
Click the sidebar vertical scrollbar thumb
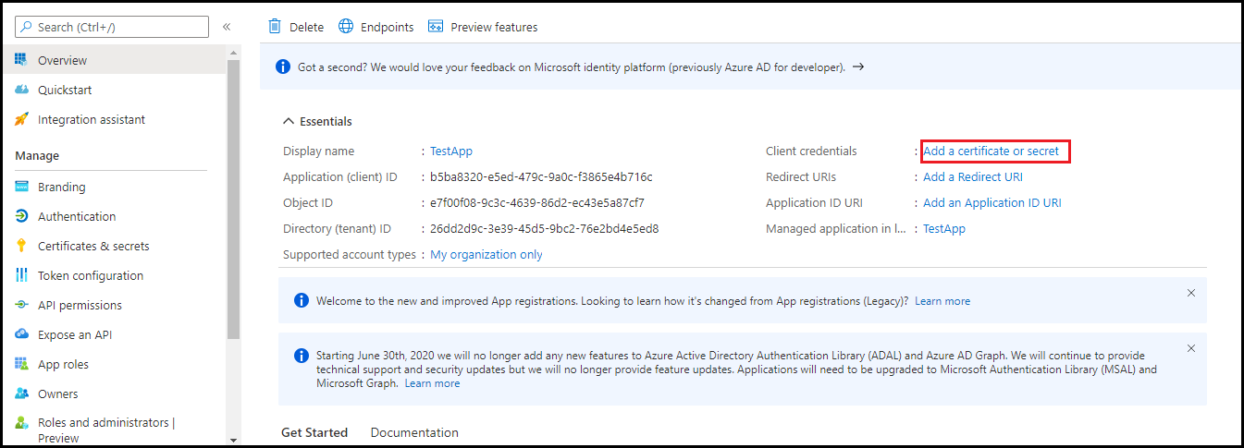233,199
